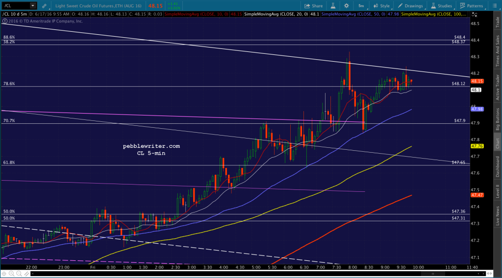Click the copyright info icon
Viewport: 502px width, 278px height.
(x=4, y=21)
